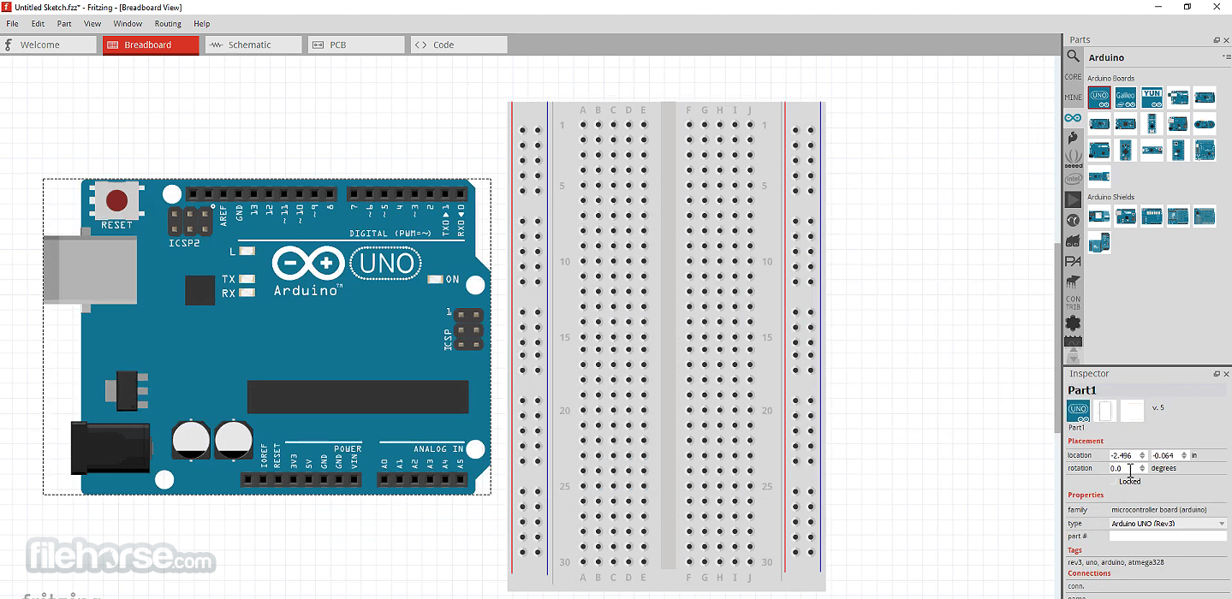Screen dimensions: 1232x599
Task: Adjust the location X value stepper
Action: point(1142,455)
